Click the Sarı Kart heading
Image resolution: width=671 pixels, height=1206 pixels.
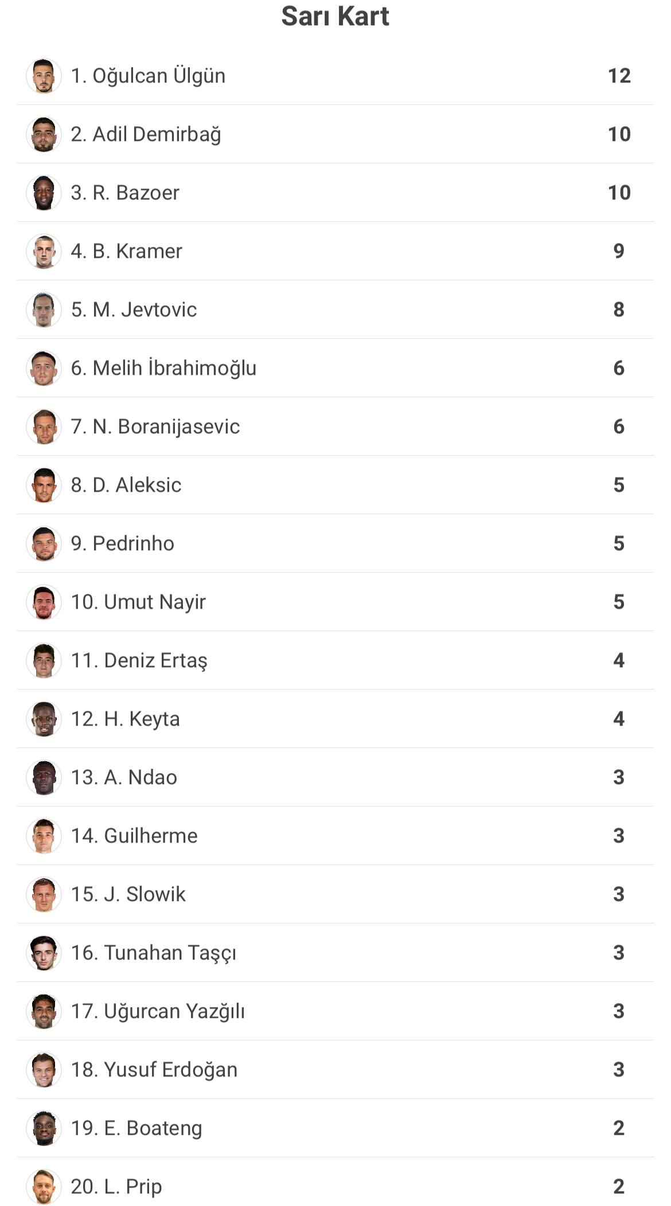pos(335,16)
